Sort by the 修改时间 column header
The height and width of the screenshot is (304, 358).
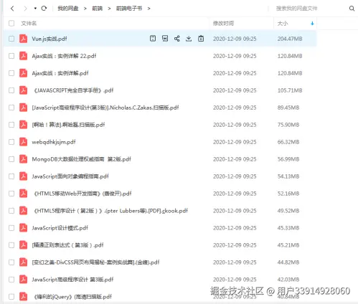pos(223,24)
